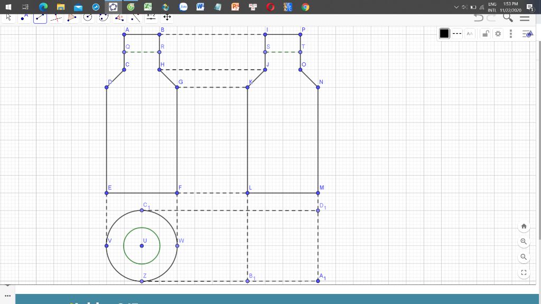
Task: Select Circle with Center through Point tool
Action: click(88, 17)
